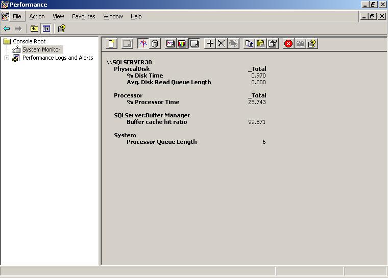Select View Log Data cylinder icon
Screen dimensions: 388x278
tap(155, 44)
